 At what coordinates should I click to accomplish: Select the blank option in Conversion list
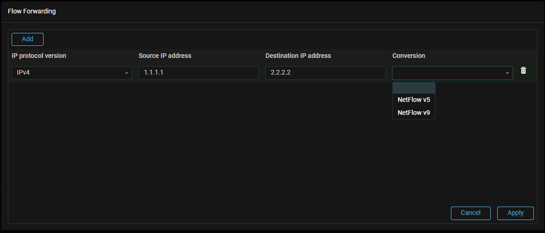[414, 88]
